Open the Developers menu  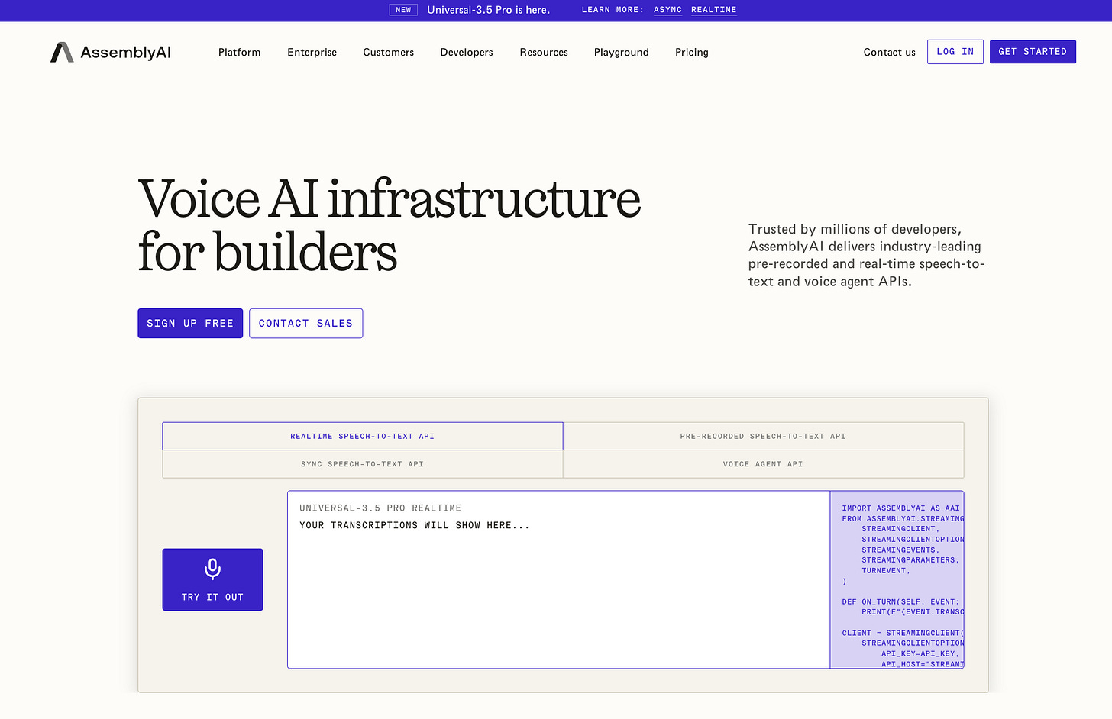[x=467, y=52]
